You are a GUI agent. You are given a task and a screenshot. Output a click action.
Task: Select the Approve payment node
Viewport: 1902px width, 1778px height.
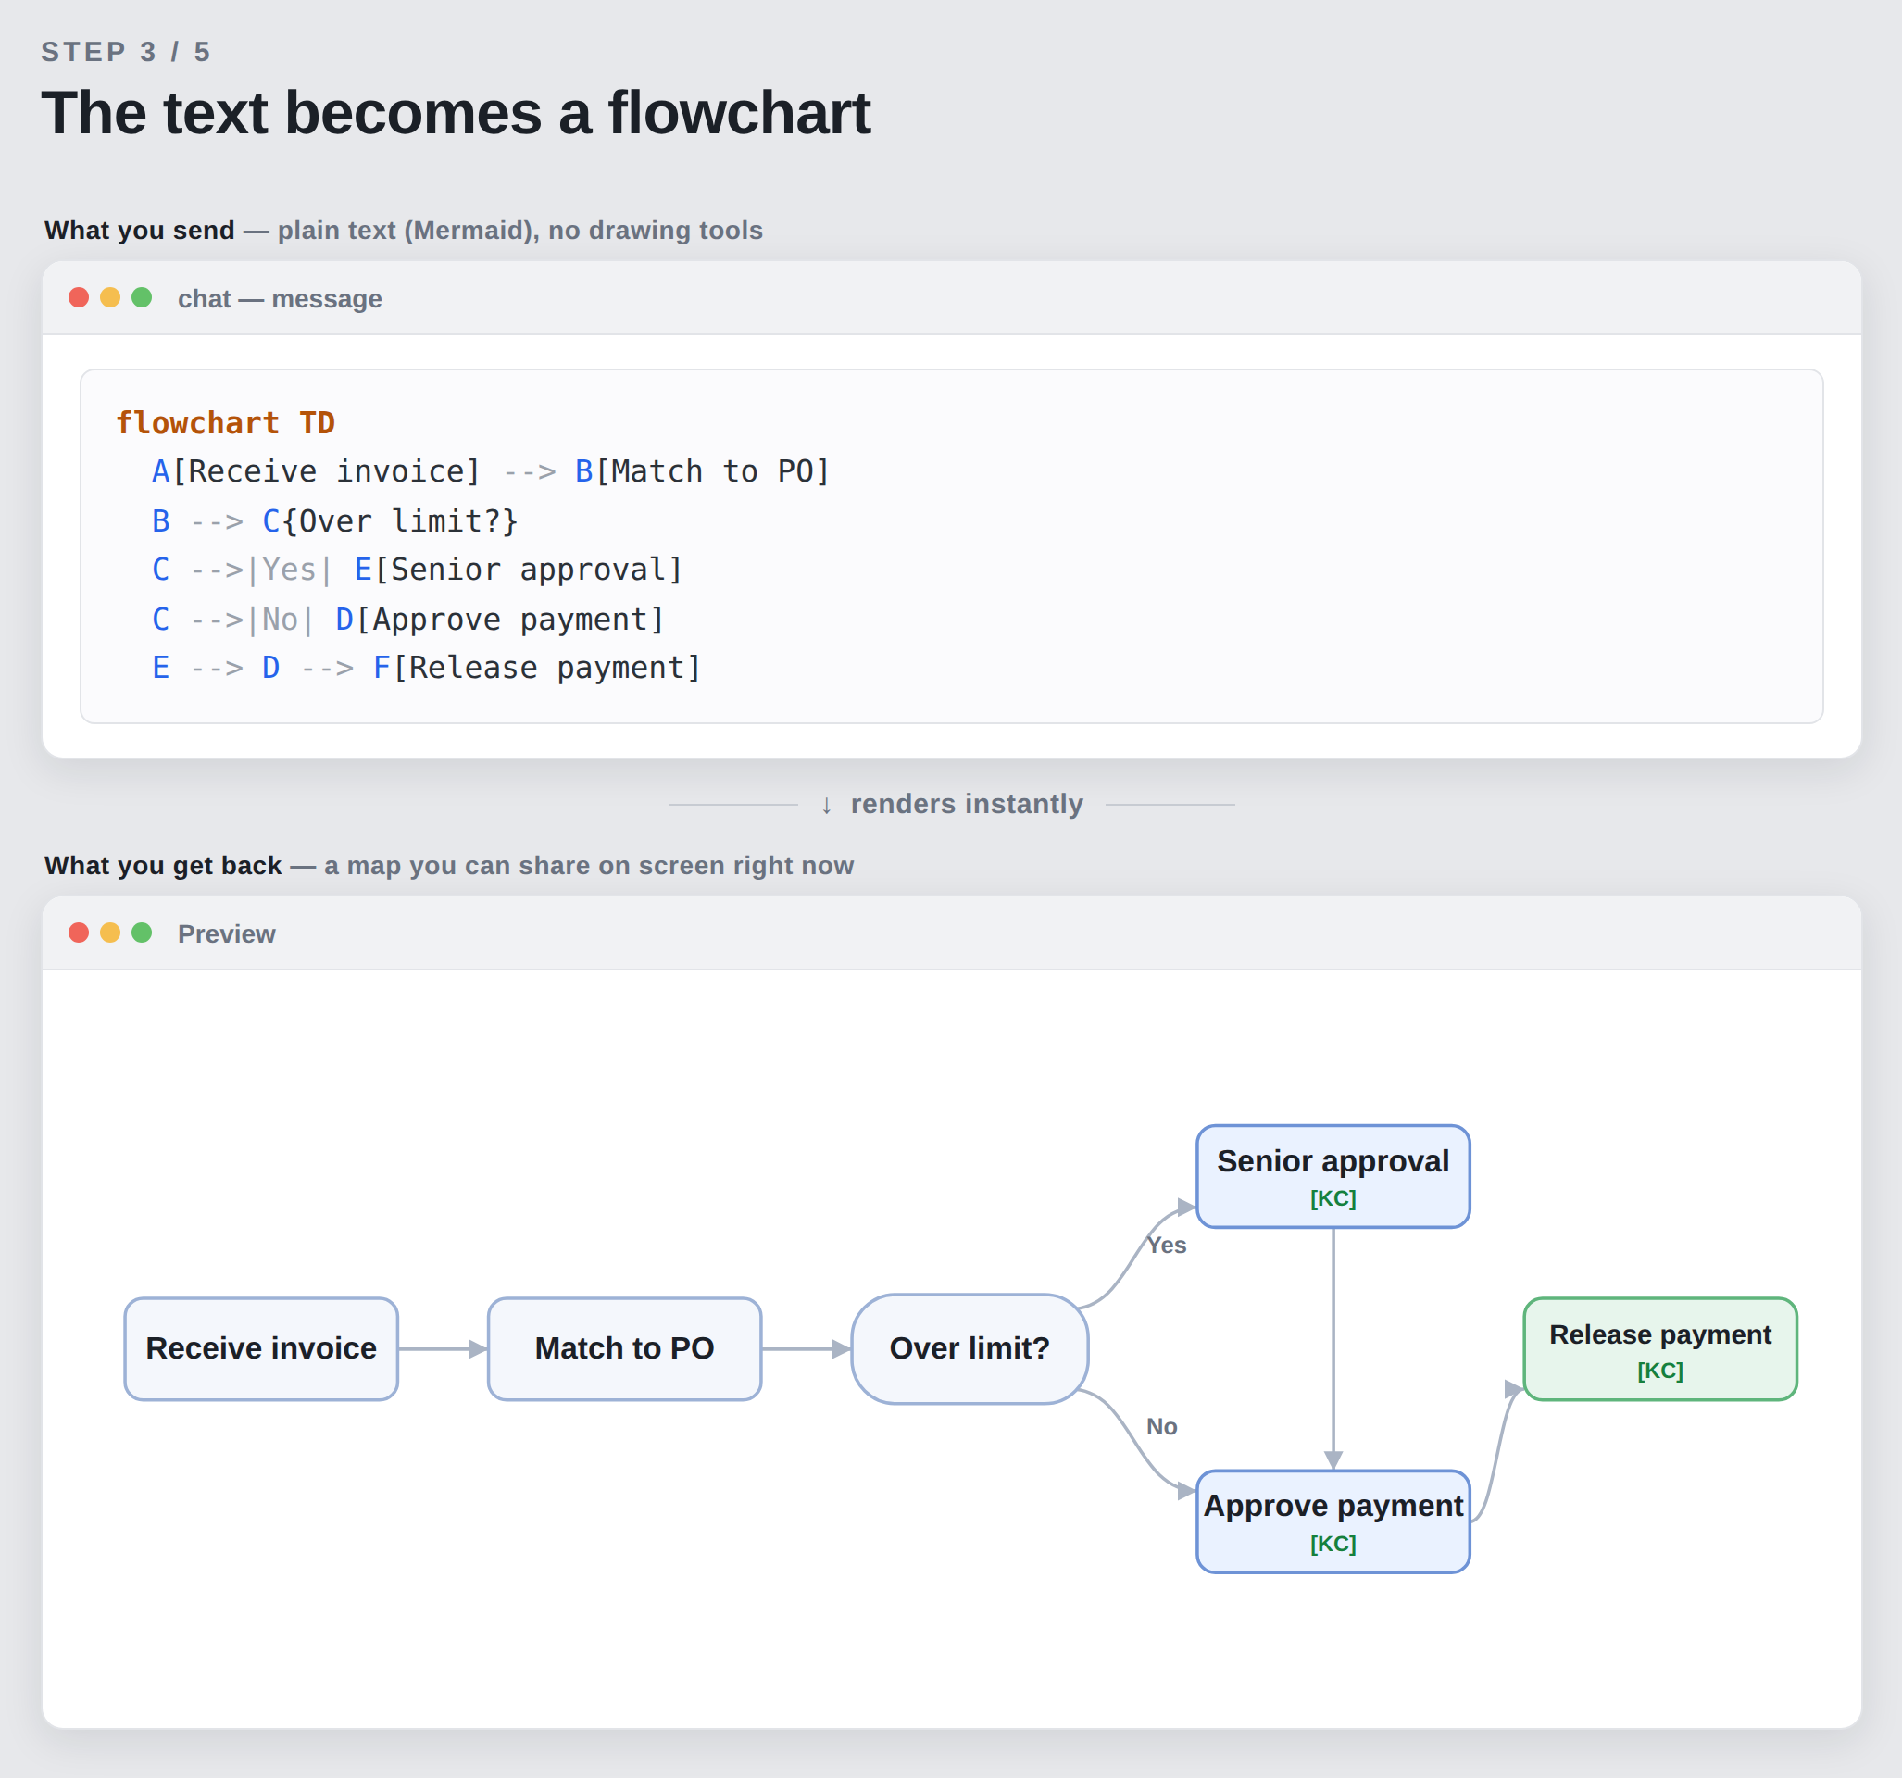click(1333, 1521)
